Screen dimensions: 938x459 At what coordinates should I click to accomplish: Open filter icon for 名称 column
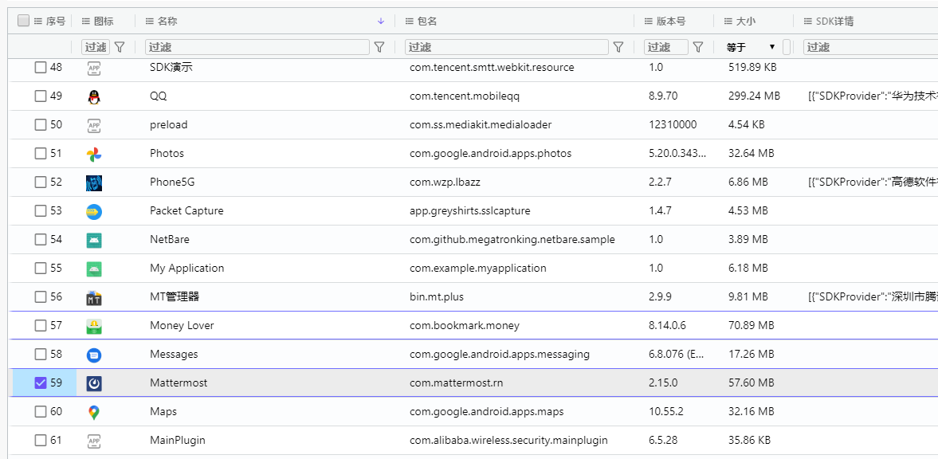(380, 47)
